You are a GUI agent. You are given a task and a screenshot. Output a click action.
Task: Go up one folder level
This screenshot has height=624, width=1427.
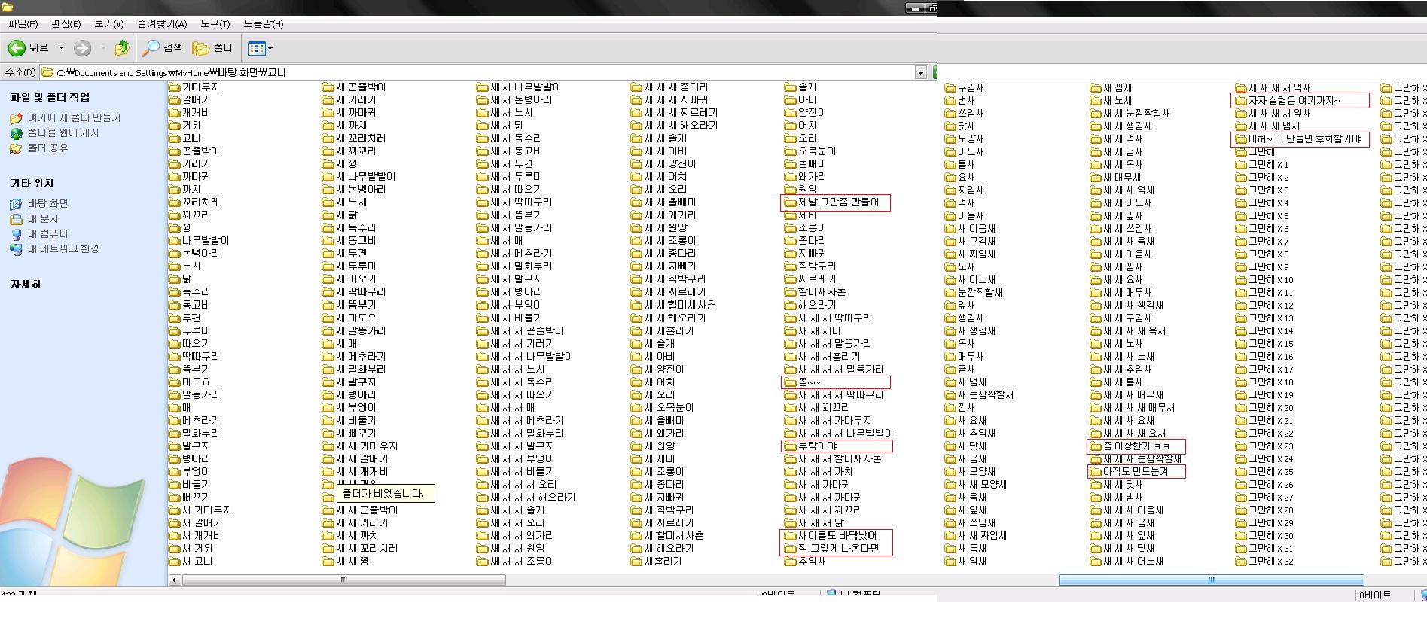point(121,48)
